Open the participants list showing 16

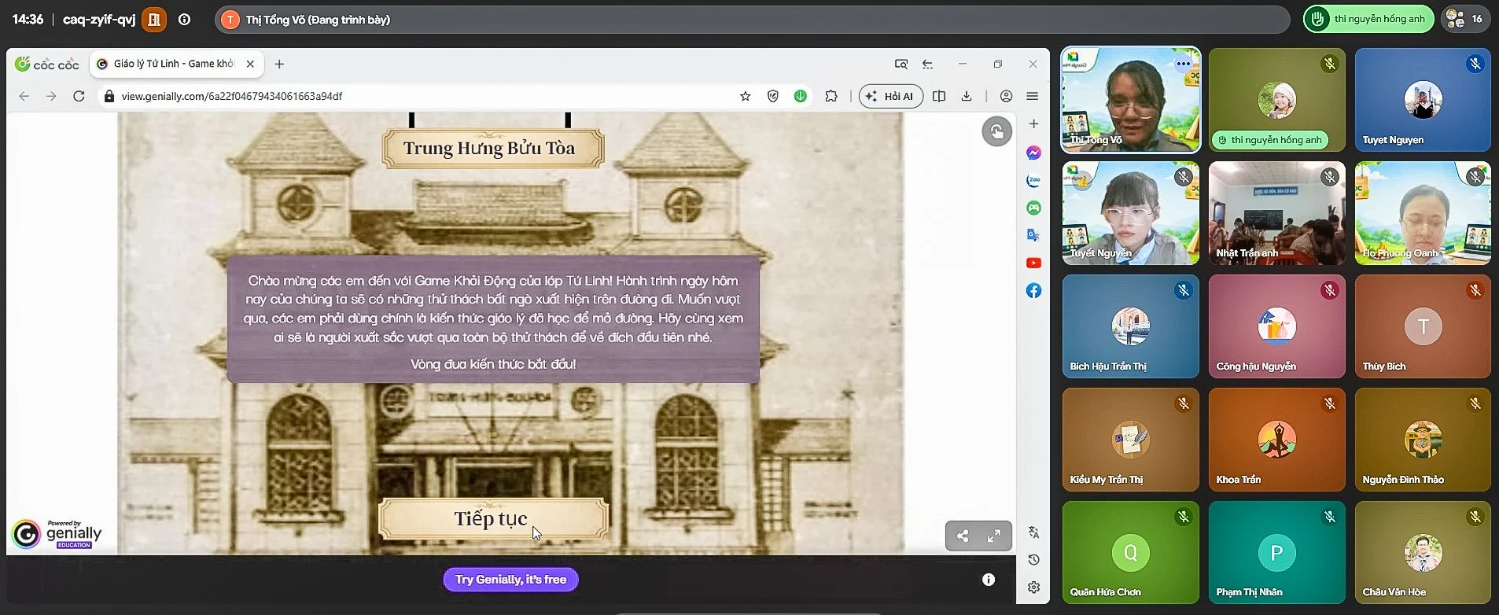(1465, 19)
